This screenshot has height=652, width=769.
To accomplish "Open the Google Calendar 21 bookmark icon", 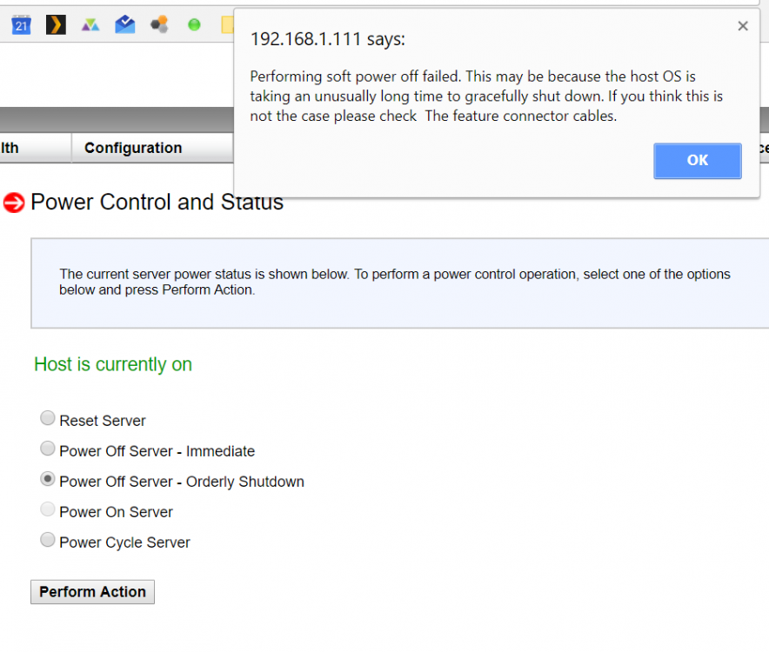I will pos(21,24).
